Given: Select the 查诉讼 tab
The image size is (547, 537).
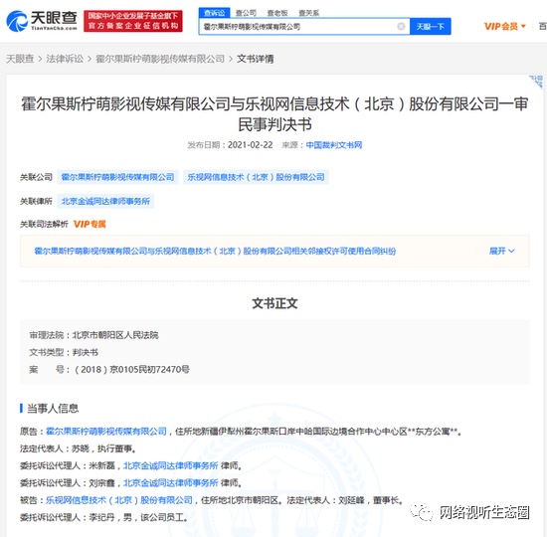Looking at the screenshot, I should 214,13.
